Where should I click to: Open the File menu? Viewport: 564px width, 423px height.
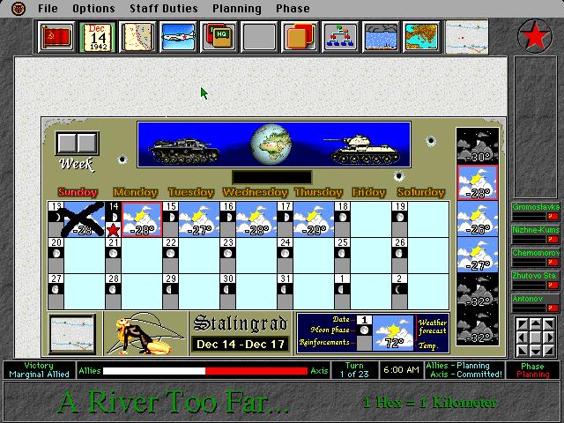point(48,9)
